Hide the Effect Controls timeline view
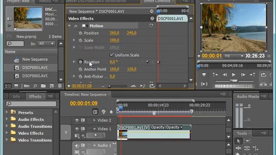 pos(151,11)
